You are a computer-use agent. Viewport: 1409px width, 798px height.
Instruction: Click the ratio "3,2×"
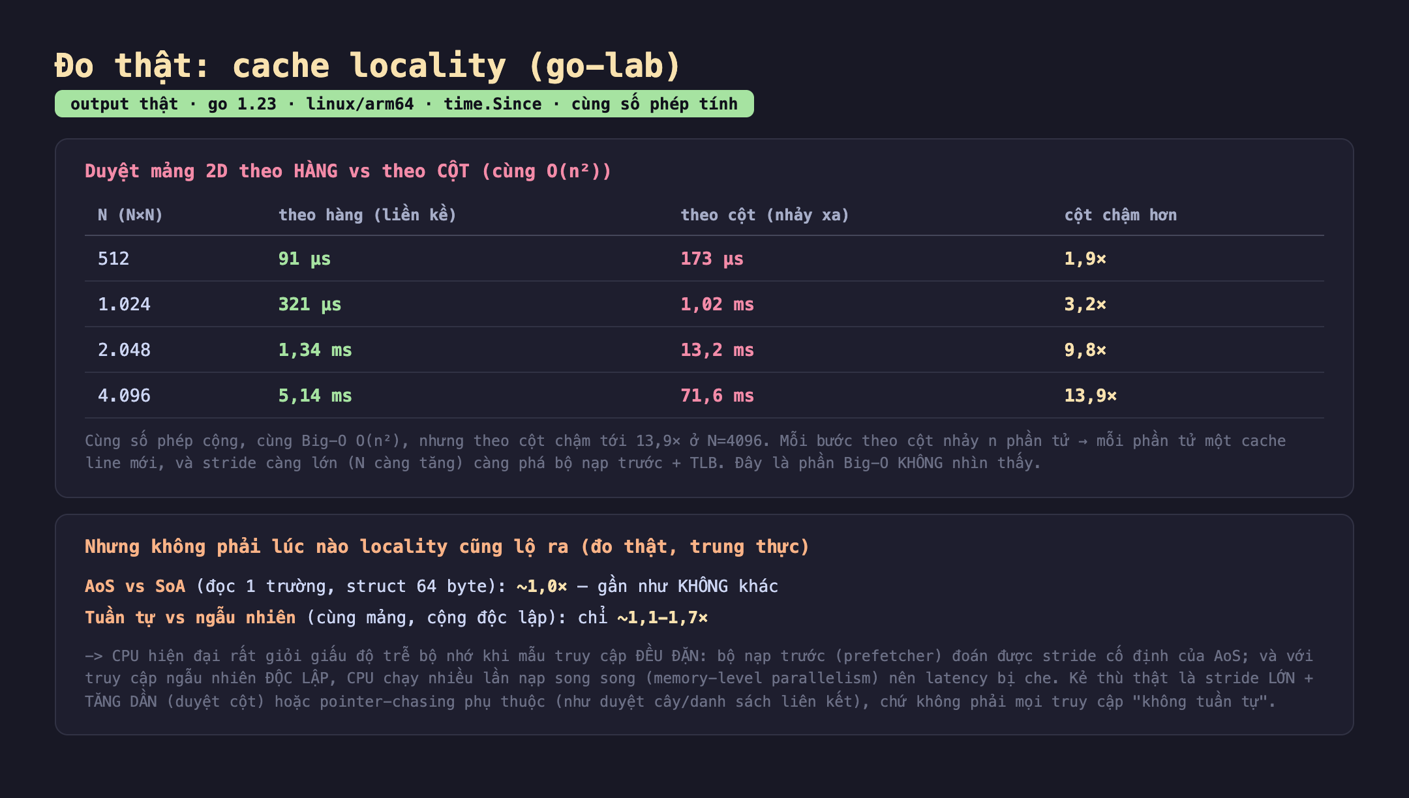pyautogui.click(x=1085, y=304)
